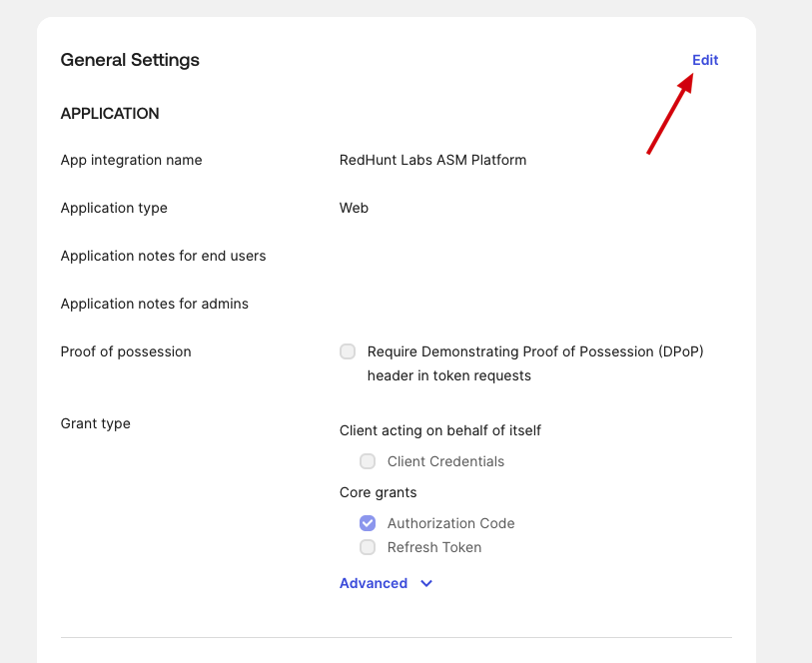Click the Core grants subheading
The image size is (812, 663).
click(378, 492)
